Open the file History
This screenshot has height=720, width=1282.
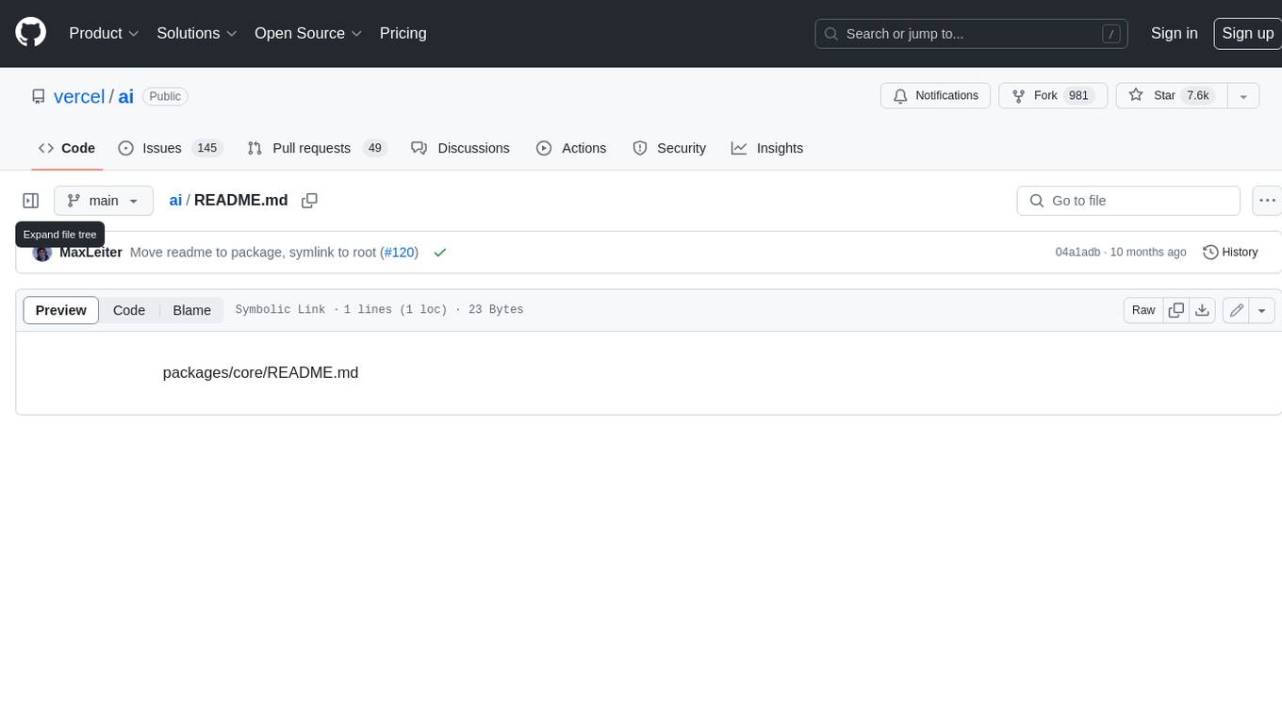pos(1230,253)
